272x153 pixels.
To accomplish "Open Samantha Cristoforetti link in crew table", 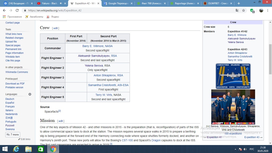I will (x=102, y=85).
